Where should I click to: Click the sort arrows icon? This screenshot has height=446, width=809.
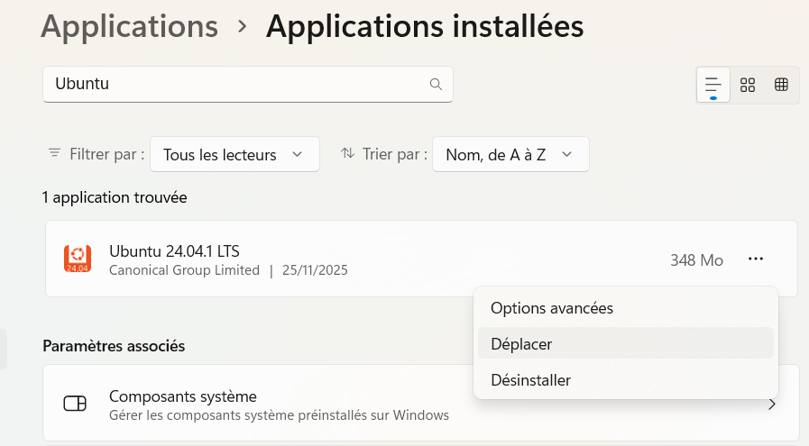348,153
